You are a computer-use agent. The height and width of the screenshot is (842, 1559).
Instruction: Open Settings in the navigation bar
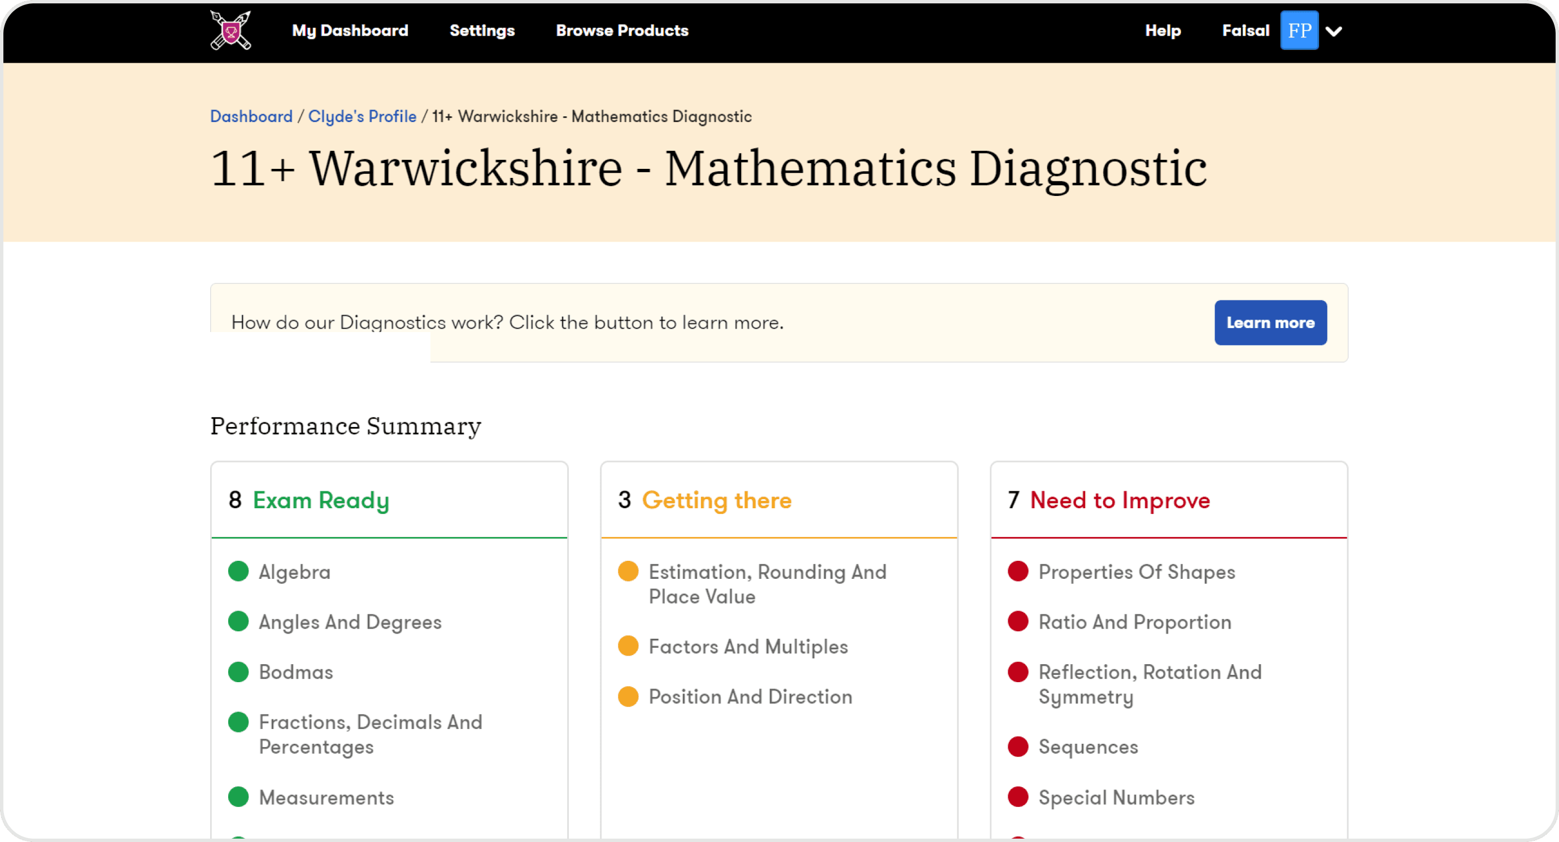(482, 31)
